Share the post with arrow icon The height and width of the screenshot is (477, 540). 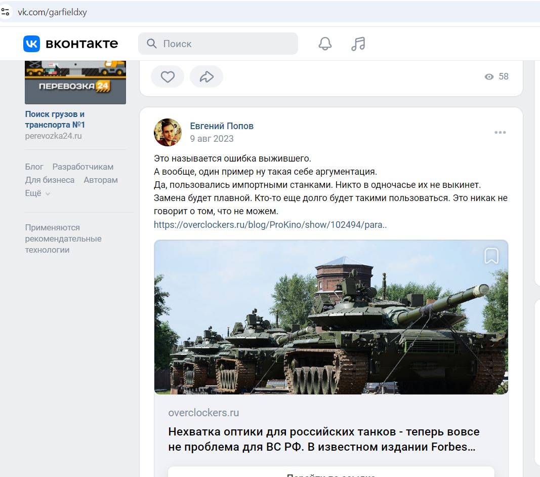(206, 76)
